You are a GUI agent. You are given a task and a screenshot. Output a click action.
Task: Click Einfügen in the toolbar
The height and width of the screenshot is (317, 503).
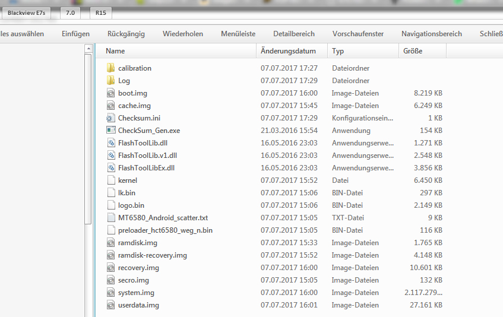click(75, 34)
